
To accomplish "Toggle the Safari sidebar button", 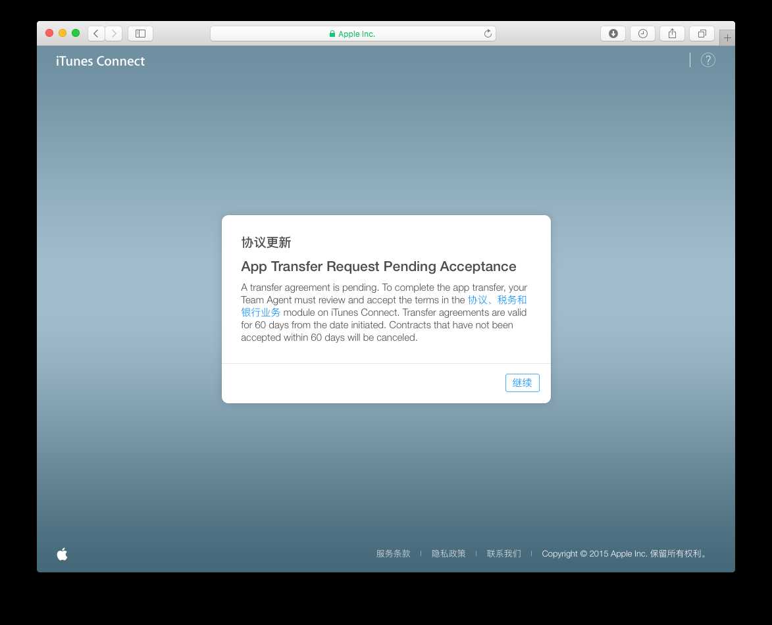I will [140, 34].
